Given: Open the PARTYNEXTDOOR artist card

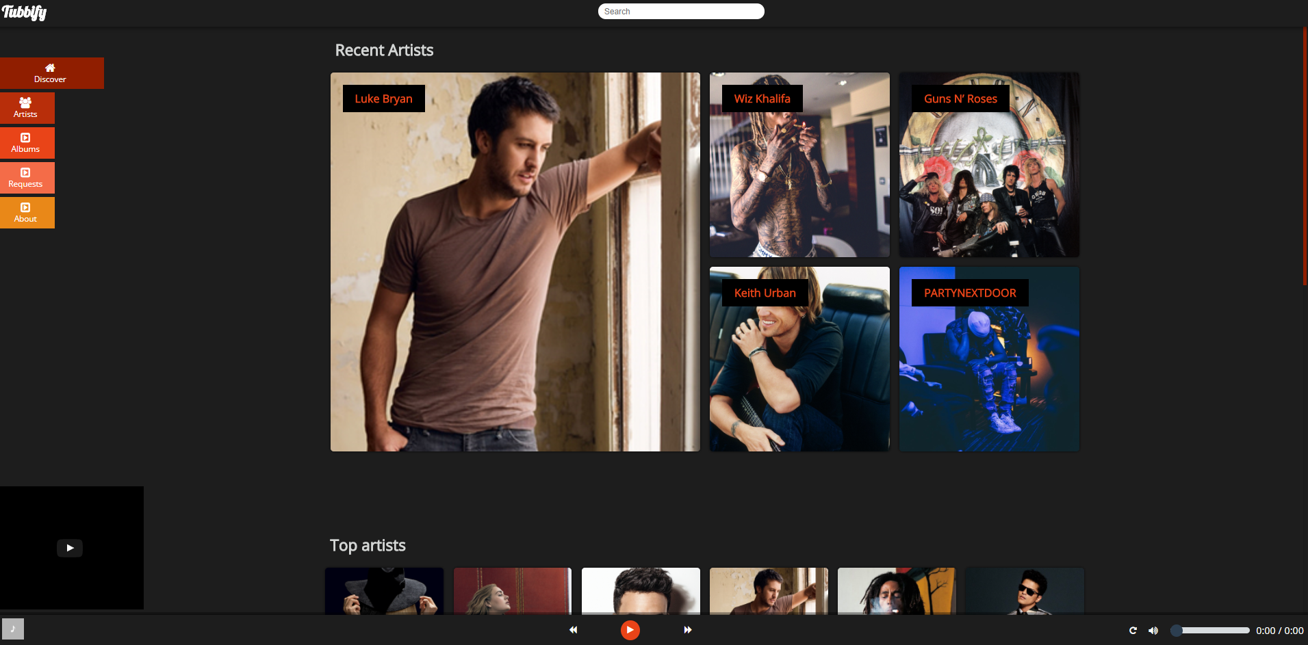Looking at the screenshot, I should (989, 359).
